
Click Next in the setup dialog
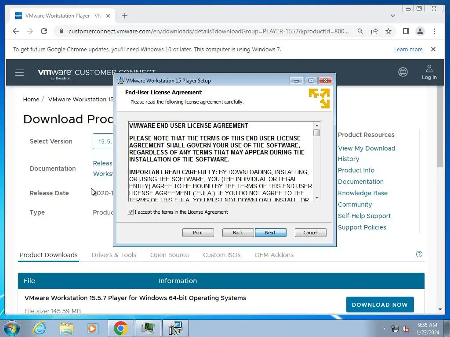pyautogui.click(x=270, y=233)
